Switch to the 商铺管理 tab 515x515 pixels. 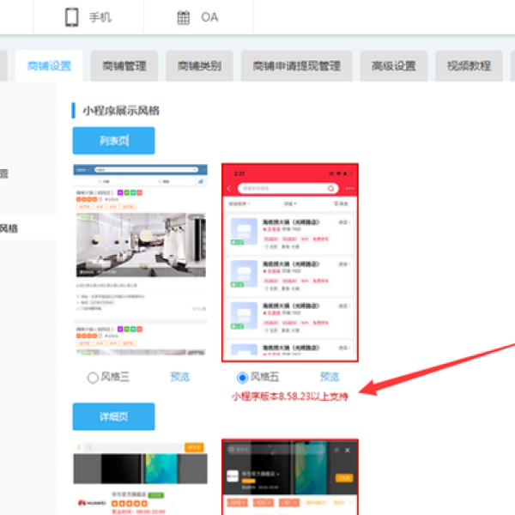124,66
